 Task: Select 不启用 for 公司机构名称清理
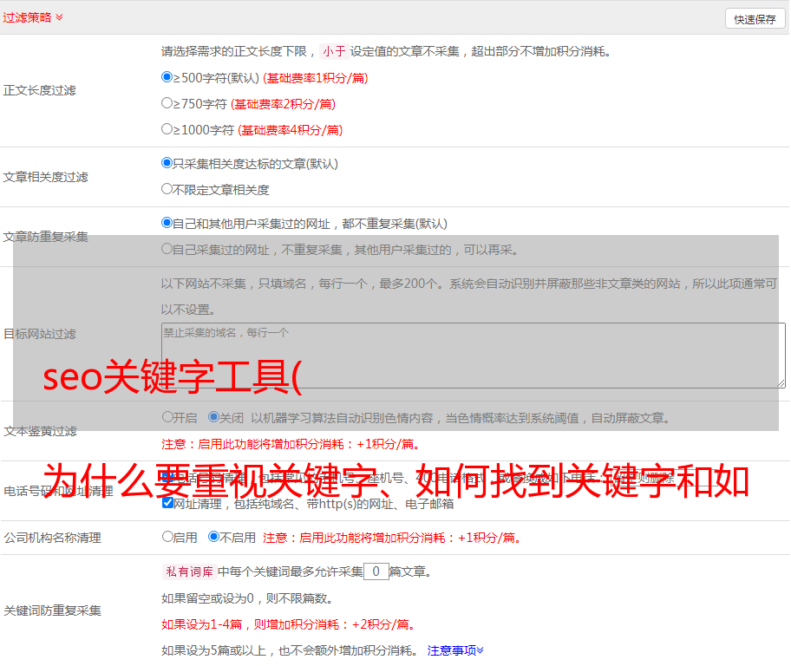(213, 537)
